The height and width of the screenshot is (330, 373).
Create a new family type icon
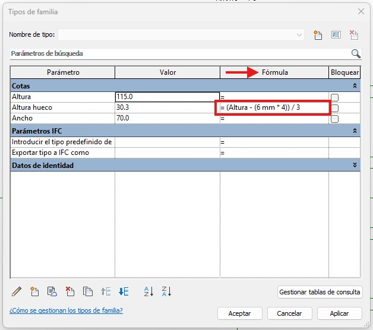tap(318, 35)
